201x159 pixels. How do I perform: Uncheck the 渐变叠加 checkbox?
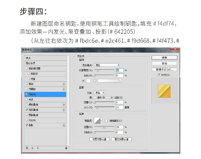27,110
